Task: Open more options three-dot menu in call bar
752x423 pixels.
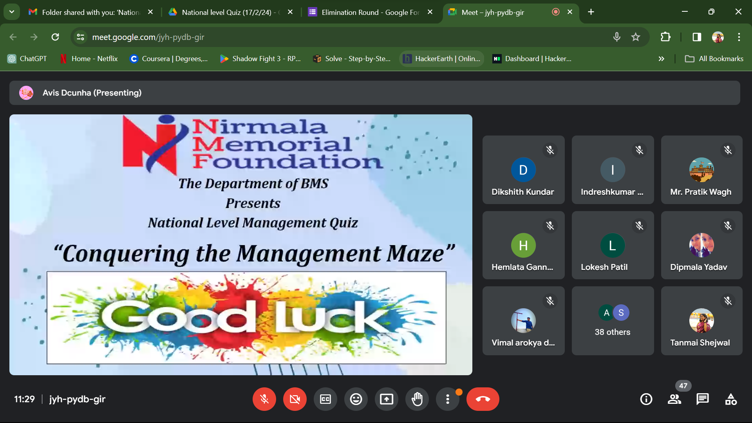Action: (448, 399)
